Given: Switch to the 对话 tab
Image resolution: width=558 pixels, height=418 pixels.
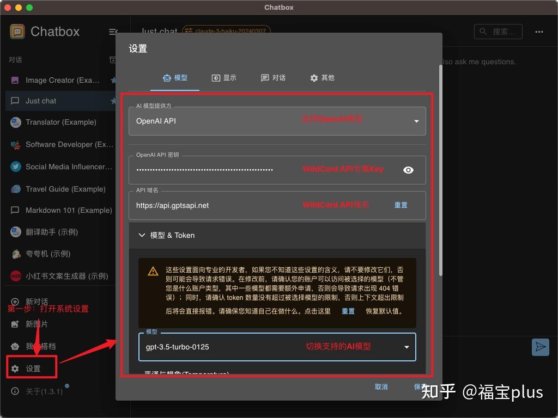Looking at the screenshot, I should click(274, 78).
